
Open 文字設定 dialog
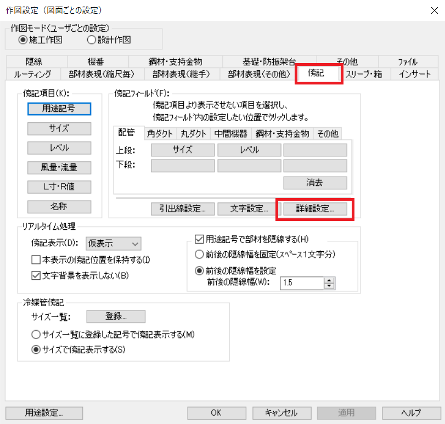[x=249, y=208]
